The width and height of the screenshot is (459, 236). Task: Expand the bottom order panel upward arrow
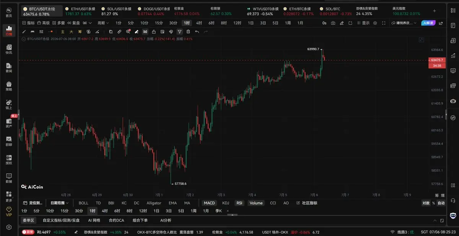435,220
